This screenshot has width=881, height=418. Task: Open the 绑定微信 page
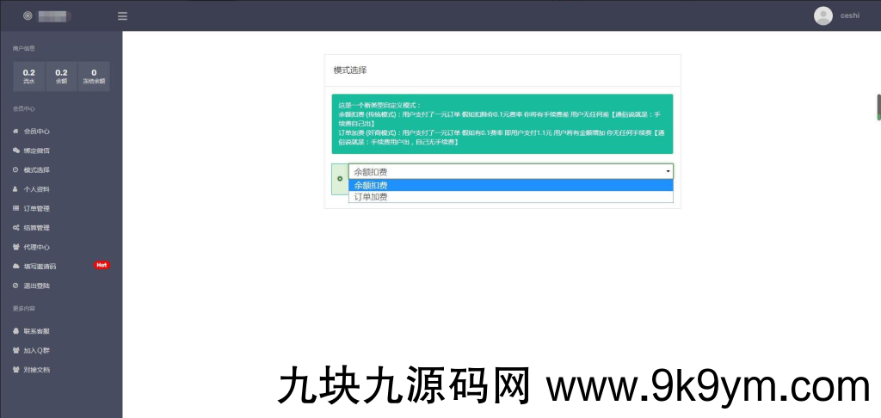36,151
